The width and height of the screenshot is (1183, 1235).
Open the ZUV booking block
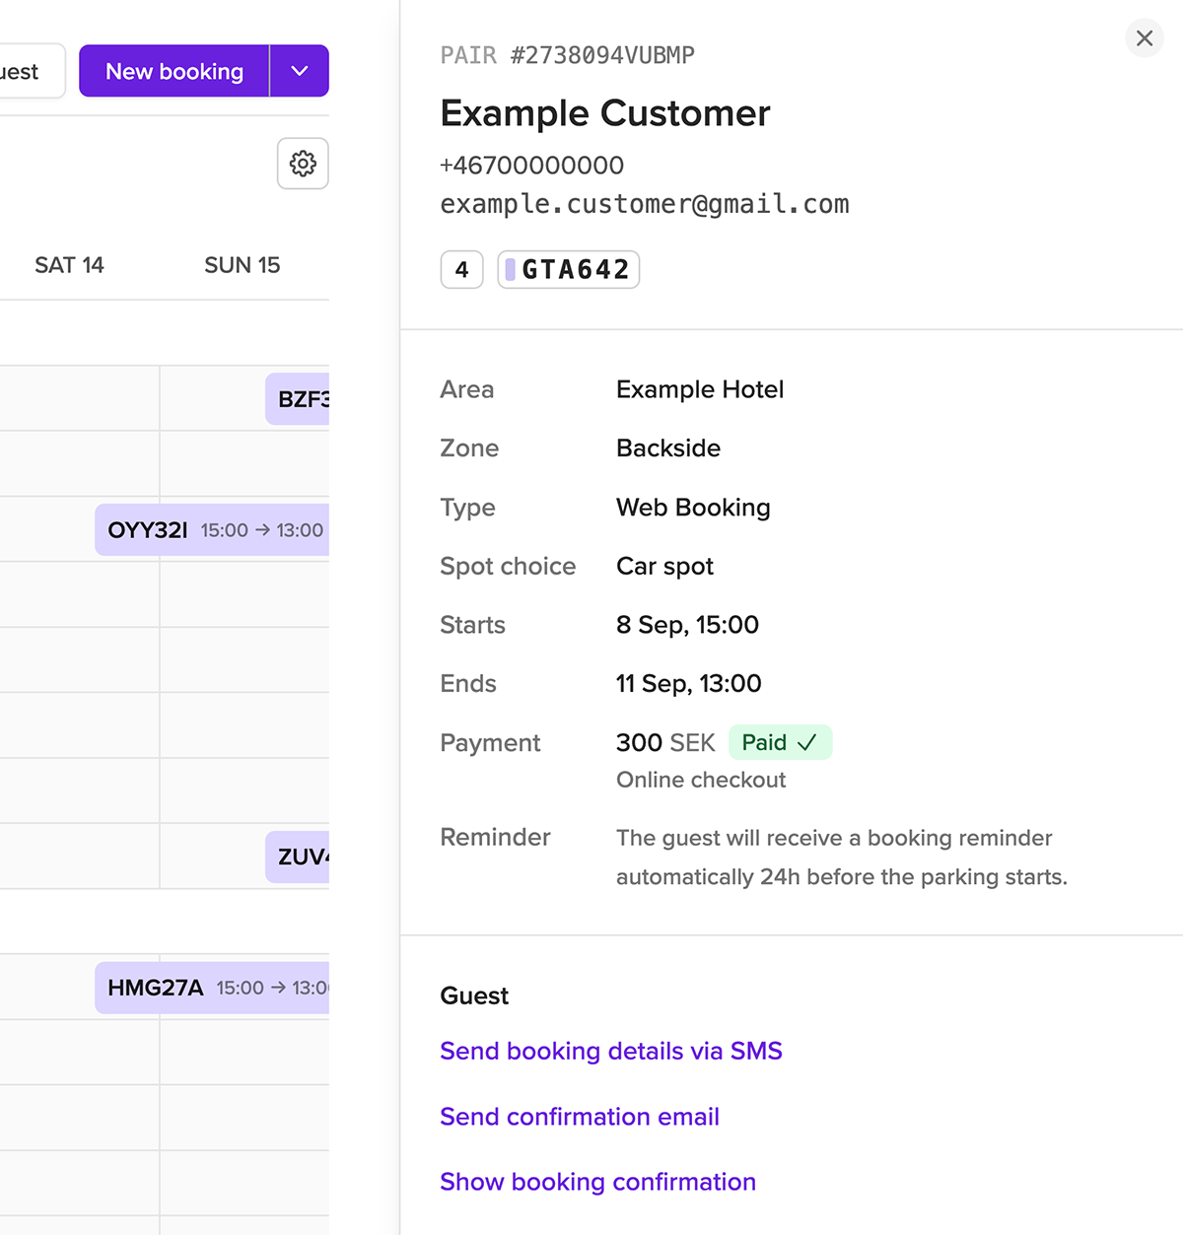297,857
